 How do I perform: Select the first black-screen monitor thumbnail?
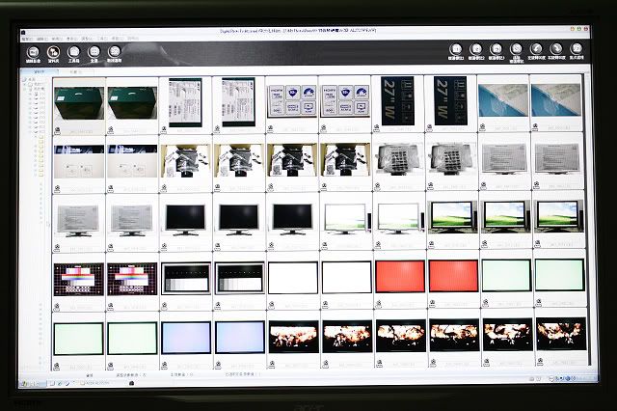[x=185, y=220]
